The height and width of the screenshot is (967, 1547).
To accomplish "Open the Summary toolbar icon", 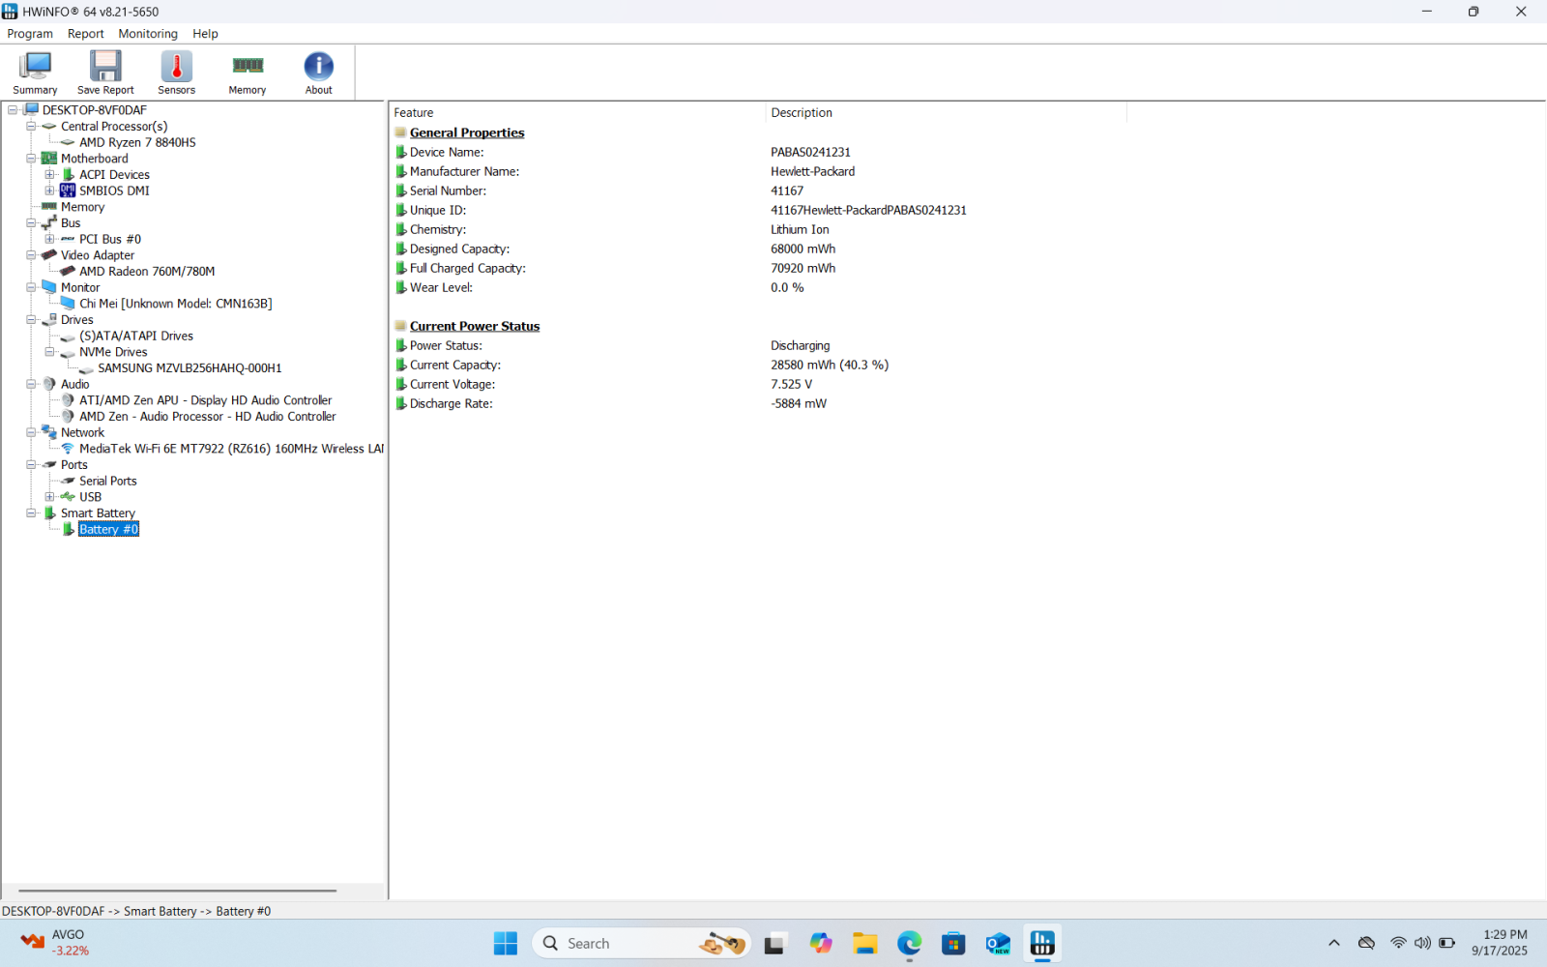I will click(x=35, y=73).
